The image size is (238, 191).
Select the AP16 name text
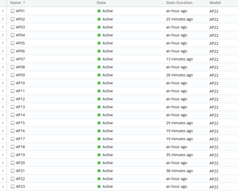[x=20, y=131]
